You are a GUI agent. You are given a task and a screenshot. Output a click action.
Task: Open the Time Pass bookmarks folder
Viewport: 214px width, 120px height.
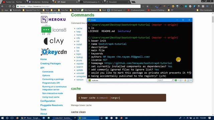63,10
